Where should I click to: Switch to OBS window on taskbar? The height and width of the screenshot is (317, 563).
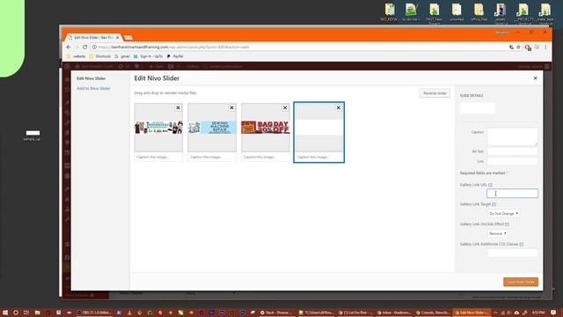coord(94,313)
